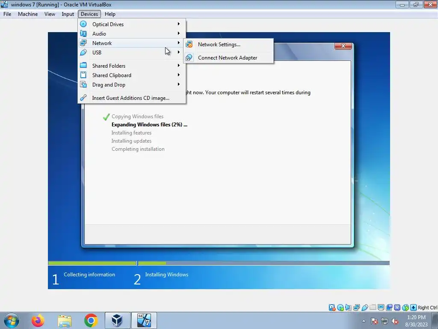The height and width of the screenshot is (329, 438).
Task: Open the Input menu
Action: point(68,14)
